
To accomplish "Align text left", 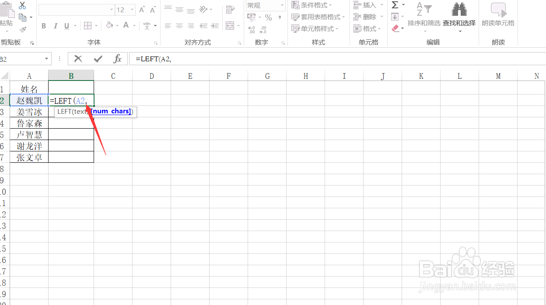I will pyautogui.click(x=168, y=26).
